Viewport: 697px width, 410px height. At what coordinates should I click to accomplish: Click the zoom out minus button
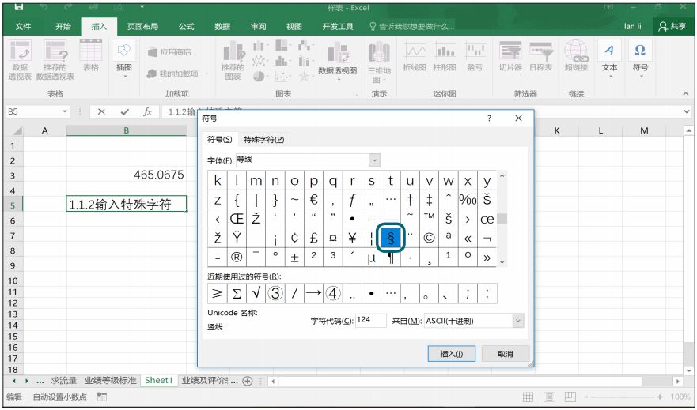point(586,397)
